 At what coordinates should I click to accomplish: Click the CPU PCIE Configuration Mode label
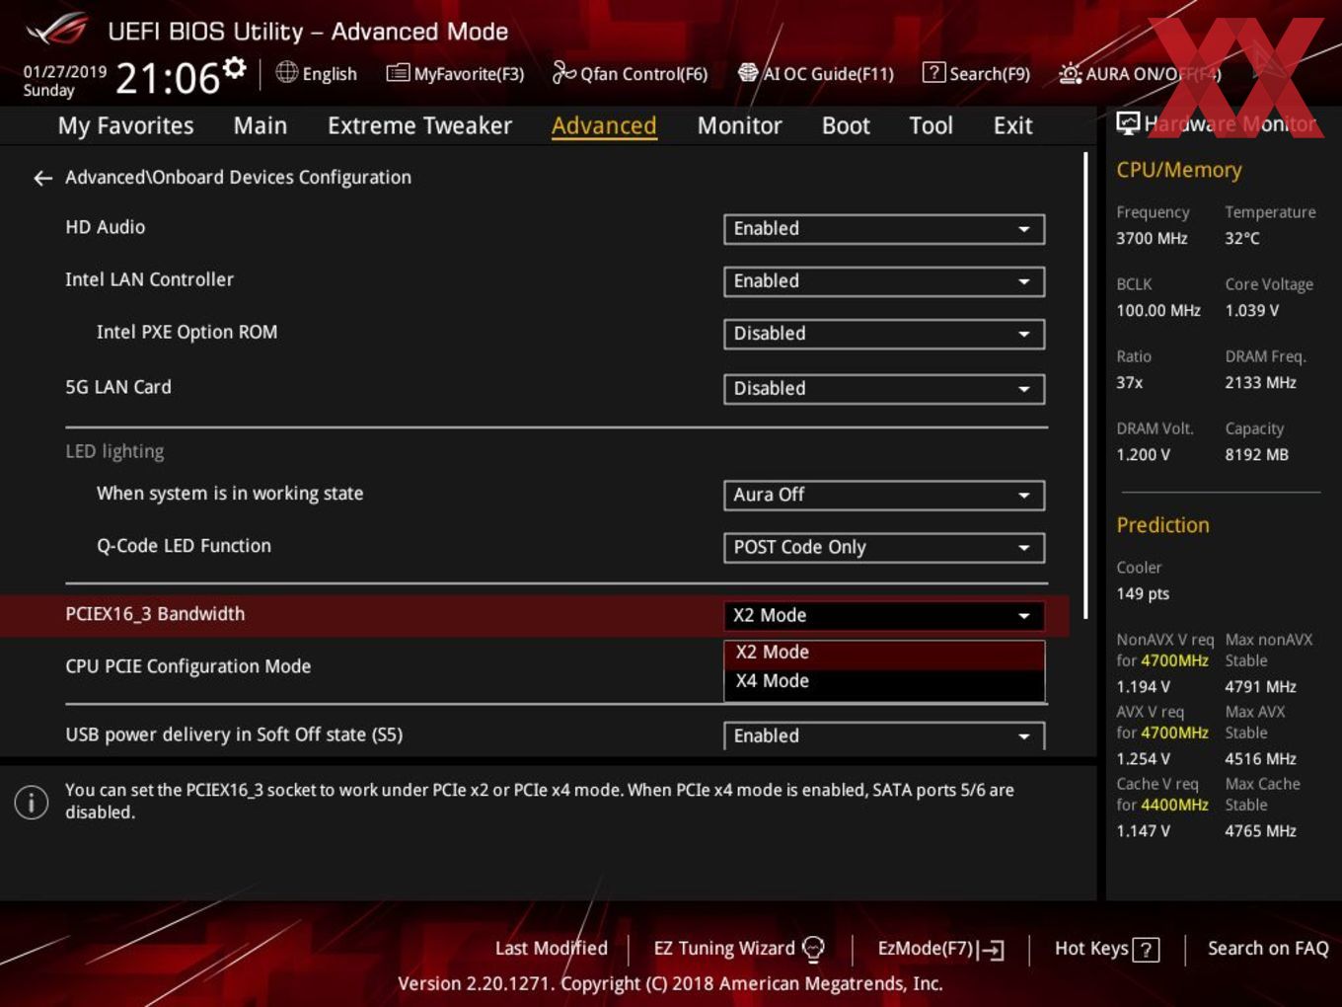[187, 666]
